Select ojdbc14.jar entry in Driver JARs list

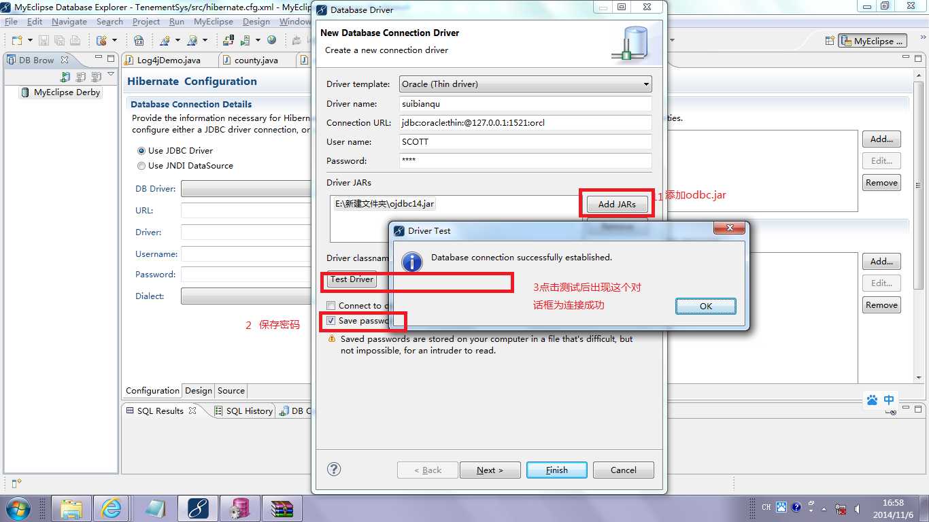tap(385, 203)
